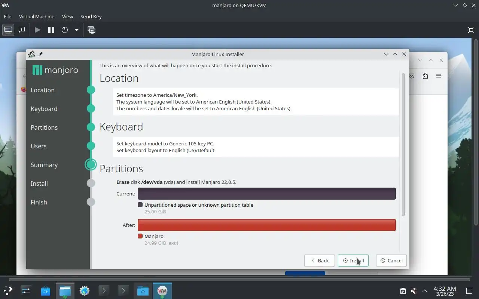Open the browser extensions puzzle icon
Screen dimensions: 479x299
tap(425, 76)
